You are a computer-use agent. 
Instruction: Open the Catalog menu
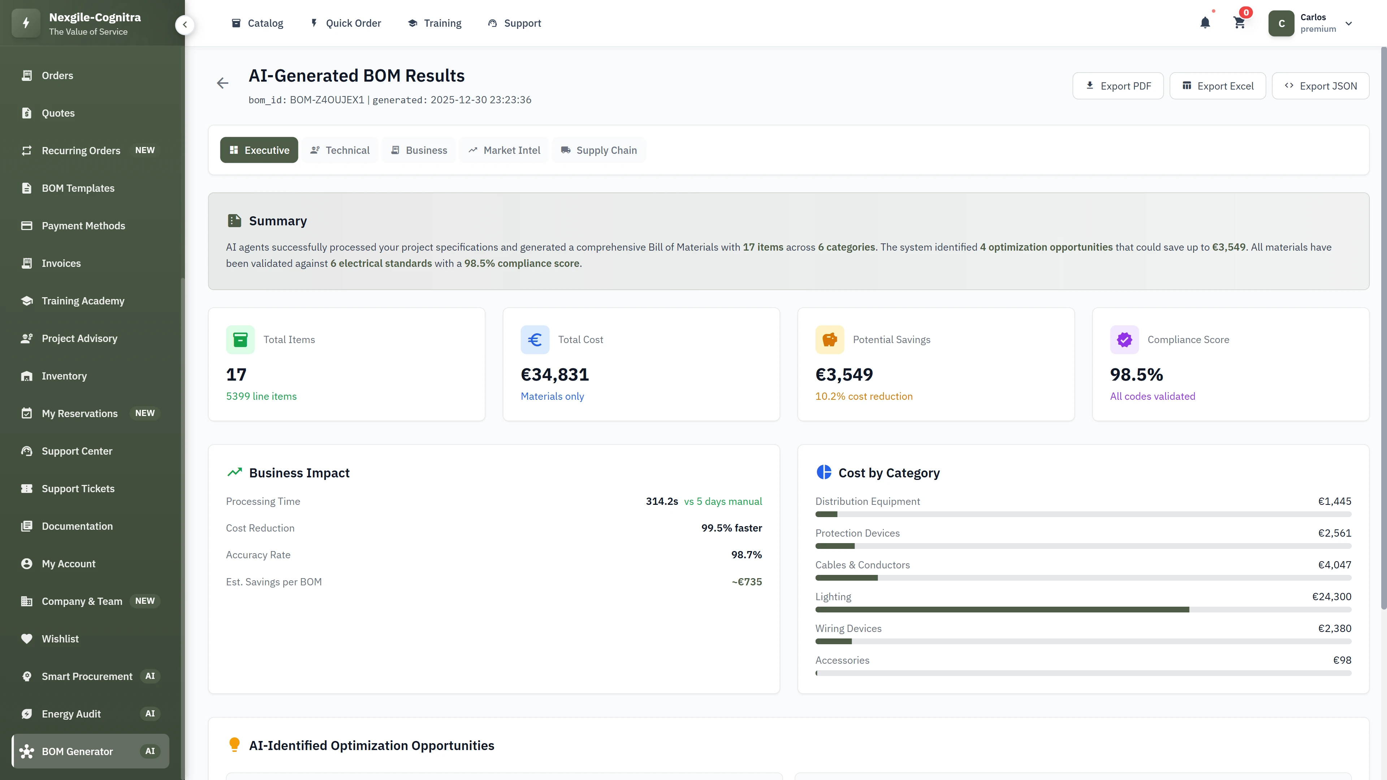(258, 23)
